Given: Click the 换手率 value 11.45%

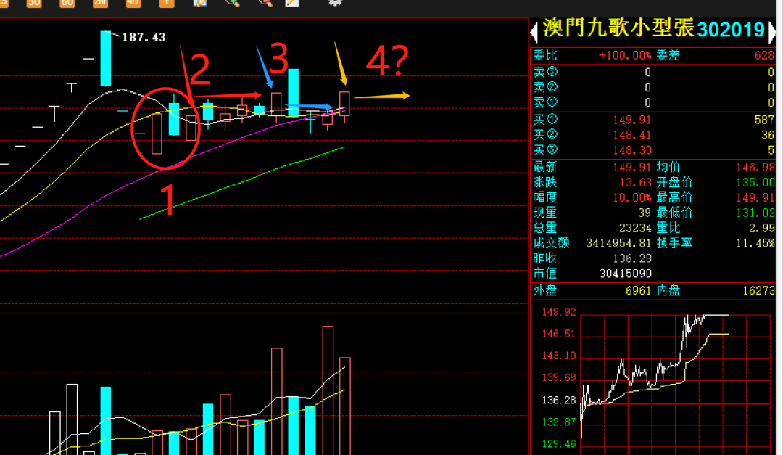Looking at the screenshot, I should pyautogui.click(x=755, y=243).
